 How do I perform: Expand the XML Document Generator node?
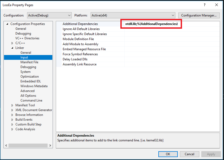[x=12, y=110]
